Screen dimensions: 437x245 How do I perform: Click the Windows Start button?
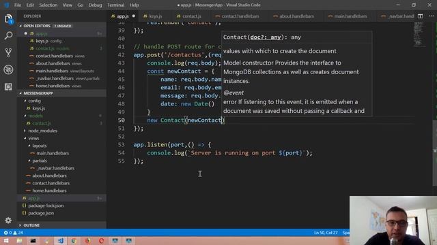[x=6, y=240]
